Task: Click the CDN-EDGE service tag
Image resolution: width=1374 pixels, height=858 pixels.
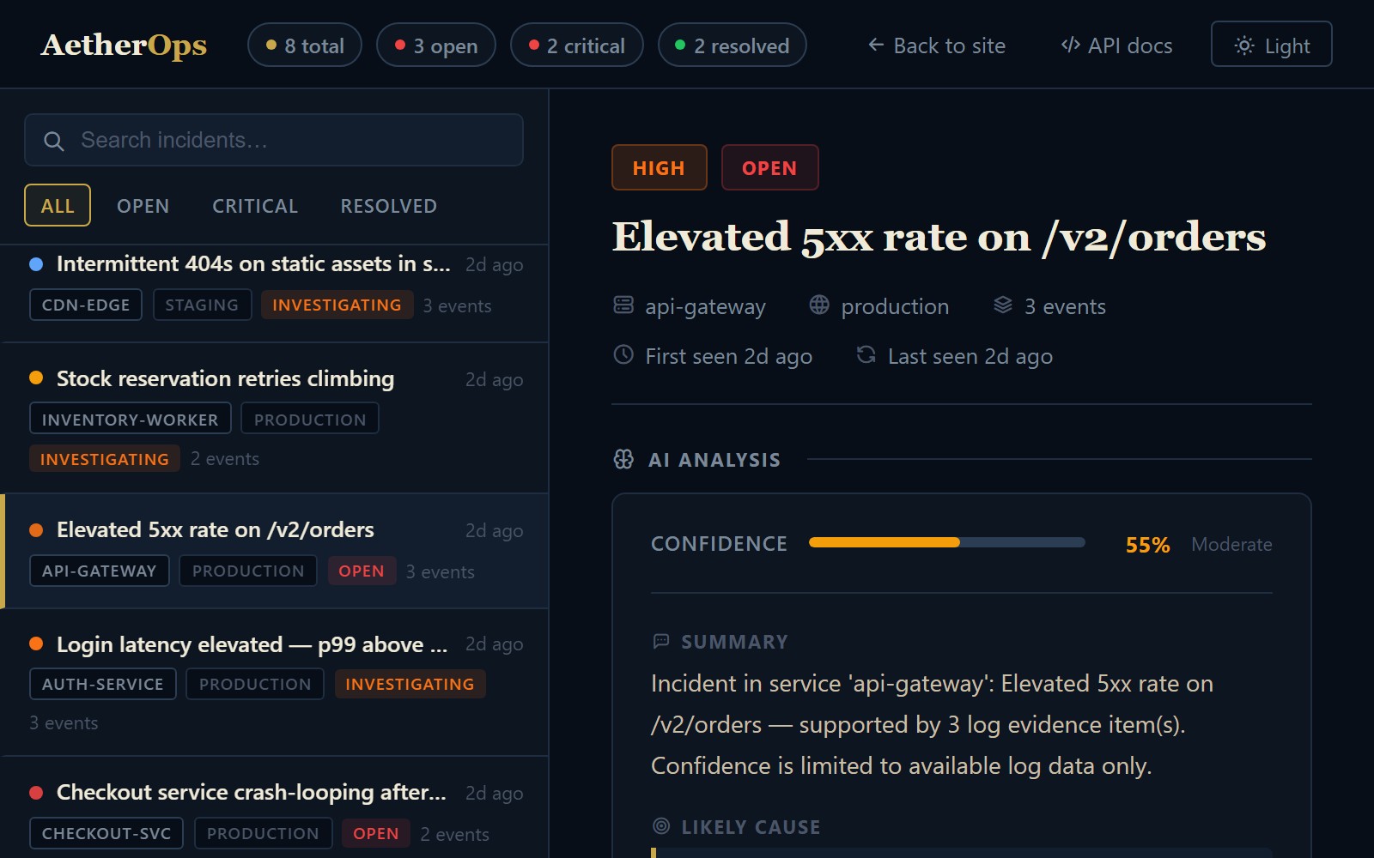Action: [86, 305]
